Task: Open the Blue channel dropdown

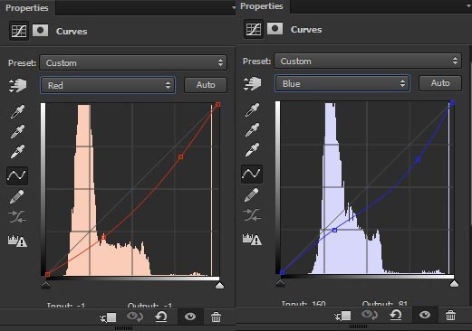Action: coord(342,83)
